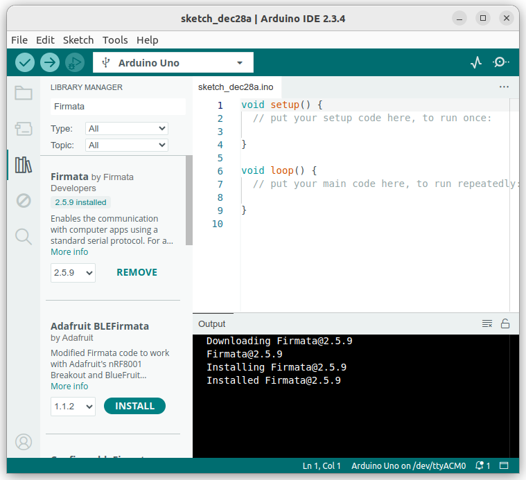This screenshot has width=526, height=480.
Task: Minimize the Arduino IDE window
Action: click(x=459, y=18)
